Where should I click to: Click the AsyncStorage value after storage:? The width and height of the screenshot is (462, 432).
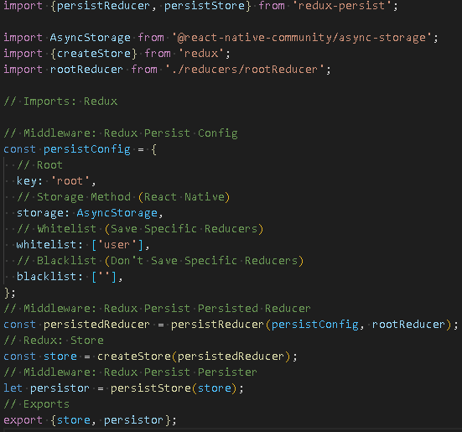[117, 213]
